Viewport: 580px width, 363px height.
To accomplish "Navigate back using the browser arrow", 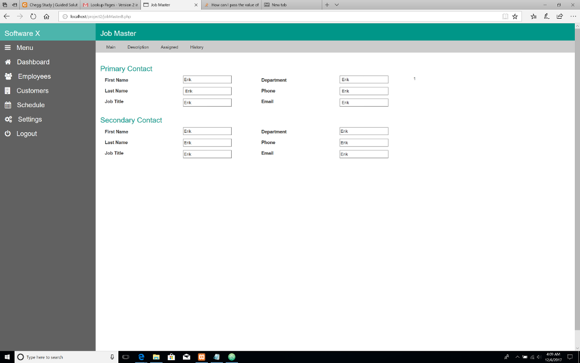I will [x=6, y=16].
